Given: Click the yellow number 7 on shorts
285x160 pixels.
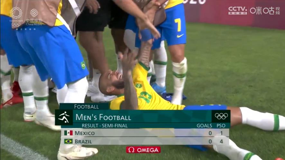Looking at the screenshot, I should tap(178, 25).
